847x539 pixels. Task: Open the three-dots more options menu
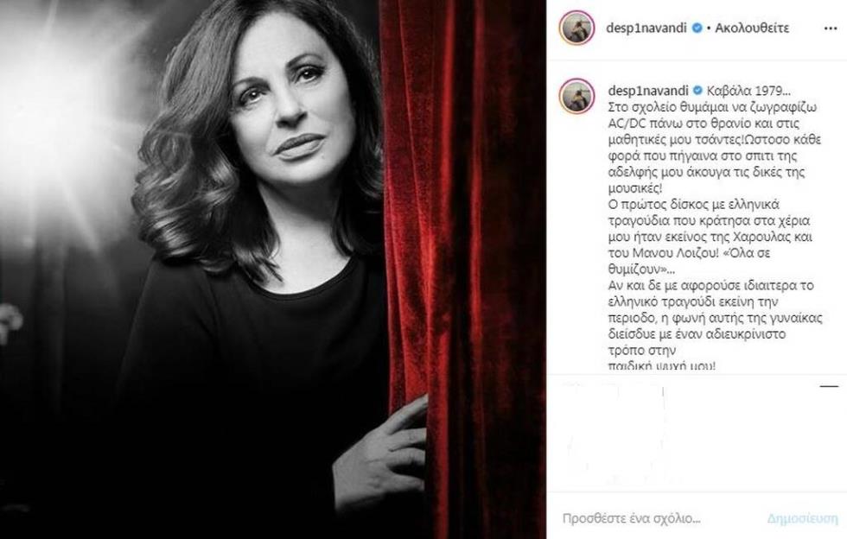point(831,29)
